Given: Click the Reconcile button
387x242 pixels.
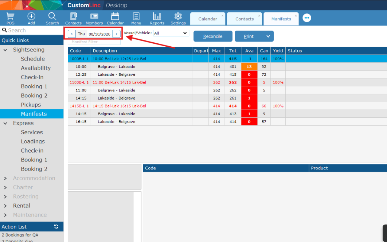Looking at the screenshot, I should point(213,36).
